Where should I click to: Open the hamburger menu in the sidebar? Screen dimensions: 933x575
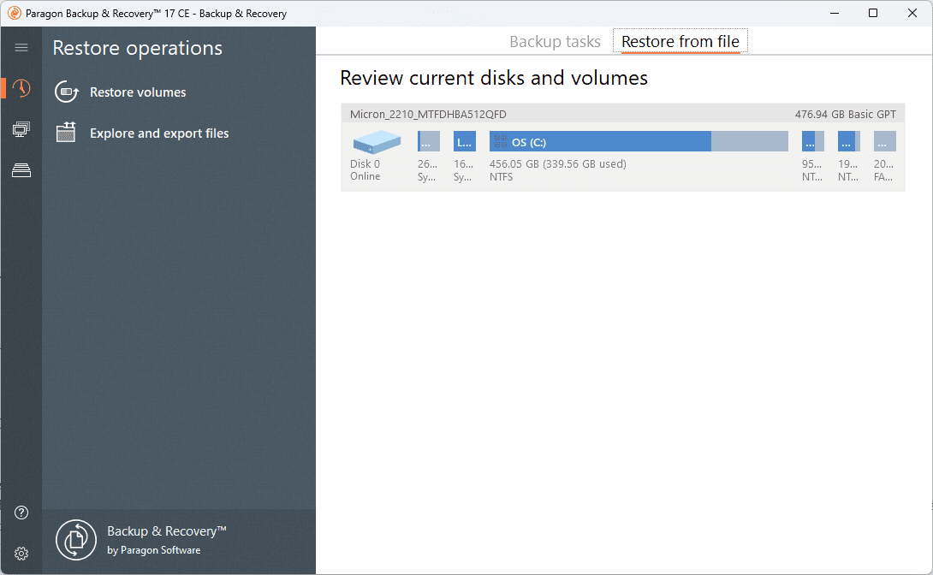tap(21, 48)
